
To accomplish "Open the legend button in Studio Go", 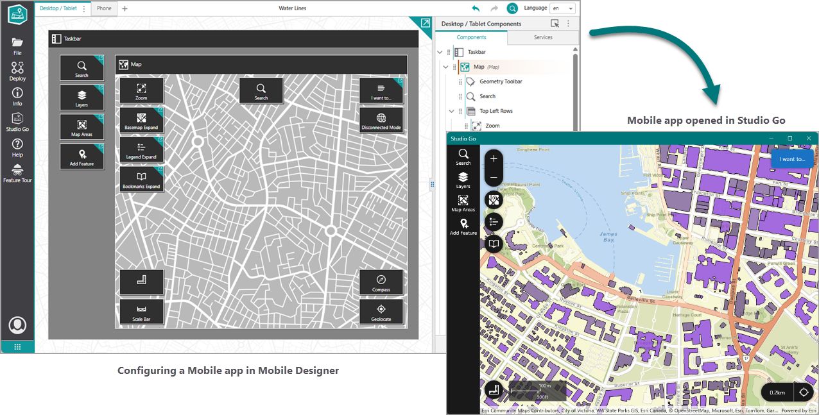I will [x=494, y=223].
